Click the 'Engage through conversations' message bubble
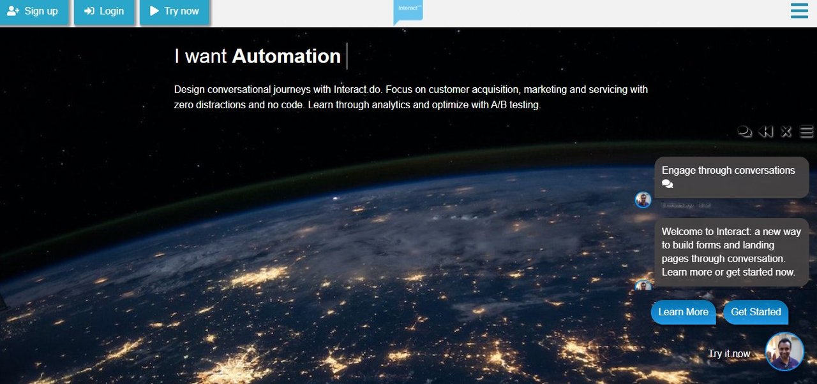The height and width of the screenshot is (384, 817). pyautogui.click(x=731, y=177)
